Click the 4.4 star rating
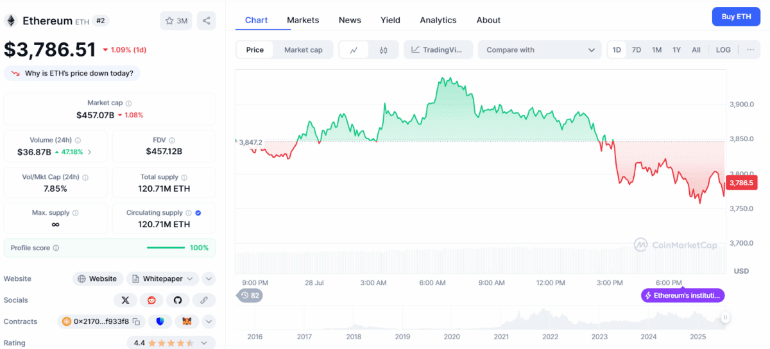Image resolution: width=770 pixels, height=349 pixels. (x=171, y=343)
